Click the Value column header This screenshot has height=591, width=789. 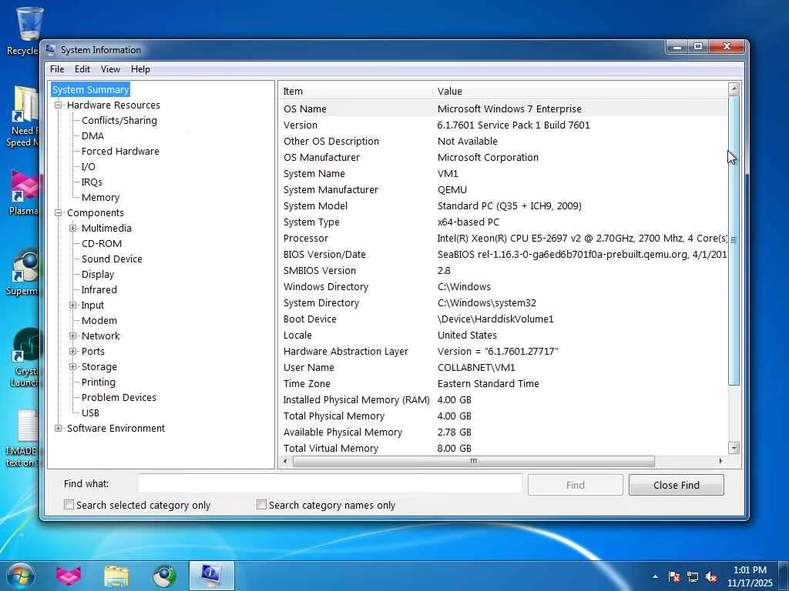coord(580,91)
